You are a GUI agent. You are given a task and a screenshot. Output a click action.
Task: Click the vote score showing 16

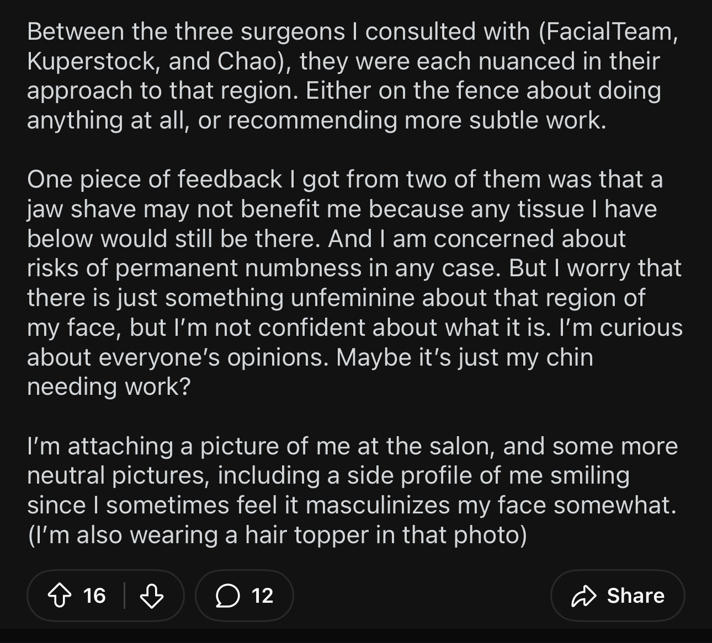[x=94, y=596]
